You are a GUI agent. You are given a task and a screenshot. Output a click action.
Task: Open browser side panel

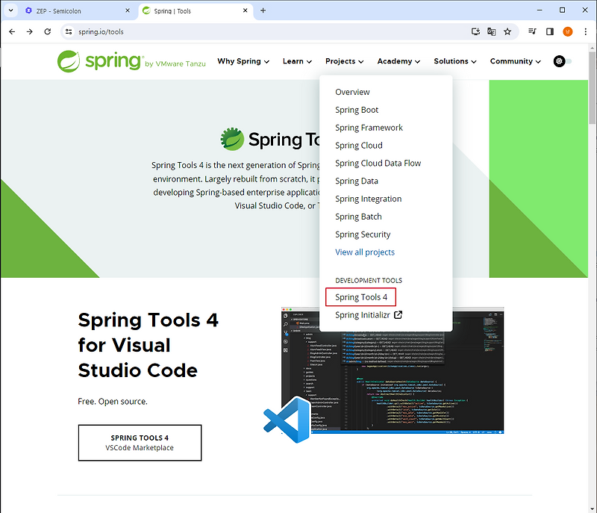(x=550, y=31)
